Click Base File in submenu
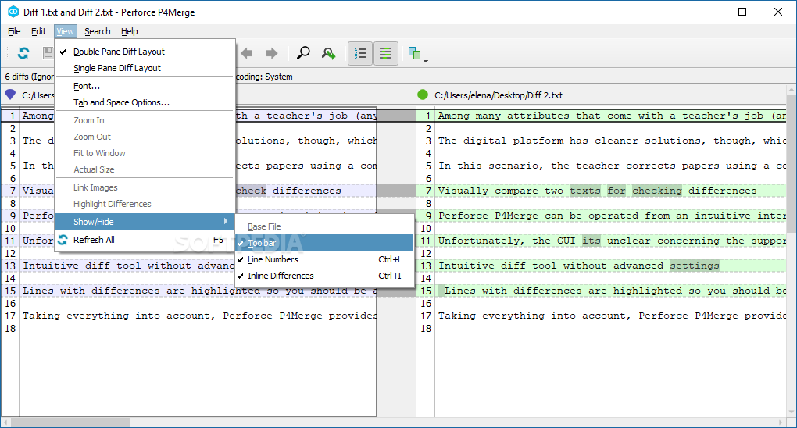The image size is (797, 428). (x=325, y=226)
